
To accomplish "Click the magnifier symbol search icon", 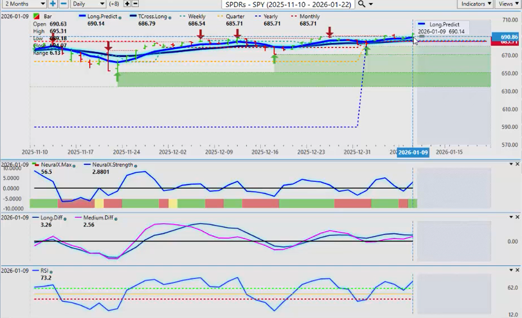I will point(361,4).
